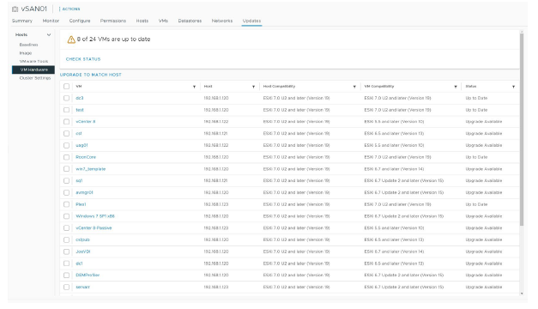
Task: Open the VMs tab
Action: (x=163, y=21)
